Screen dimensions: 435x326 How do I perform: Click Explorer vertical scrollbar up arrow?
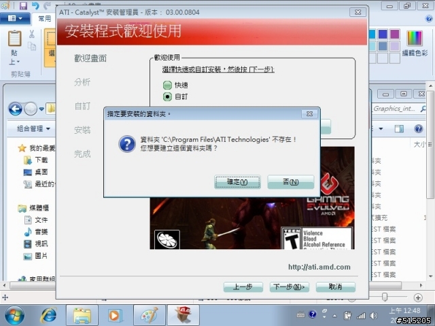tap(430, 86)
